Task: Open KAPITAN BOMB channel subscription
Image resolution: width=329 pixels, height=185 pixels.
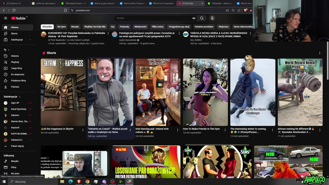Action: coord(17,134)
